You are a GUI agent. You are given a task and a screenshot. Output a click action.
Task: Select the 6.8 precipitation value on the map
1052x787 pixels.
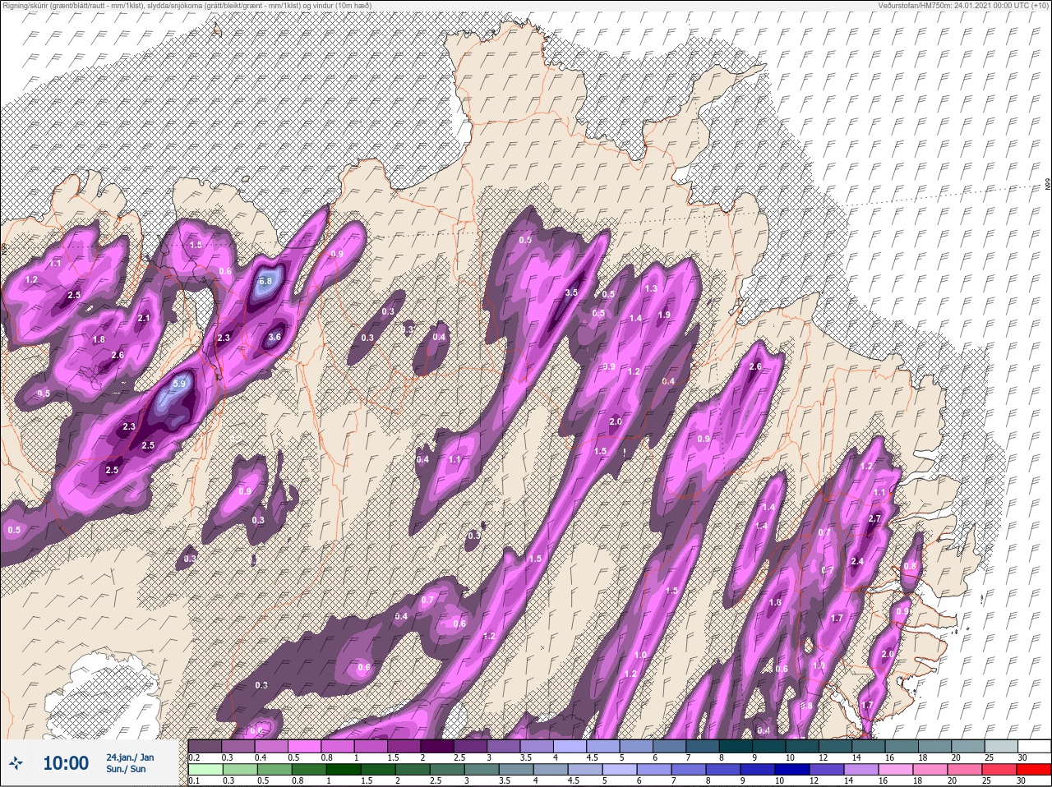[x=265, y=281]
